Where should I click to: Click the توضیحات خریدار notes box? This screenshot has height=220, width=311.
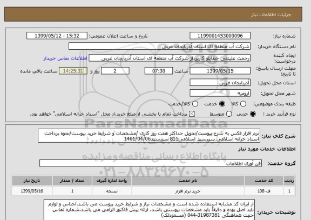[x=149, y=210]
